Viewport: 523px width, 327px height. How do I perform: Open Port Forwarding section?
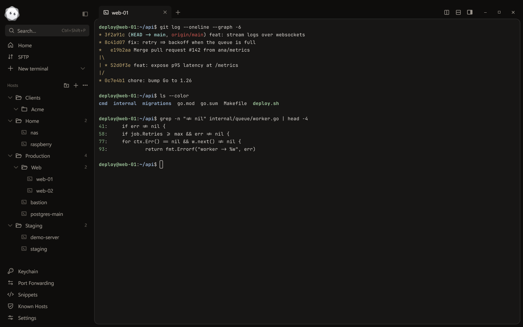tap(47, 283)
